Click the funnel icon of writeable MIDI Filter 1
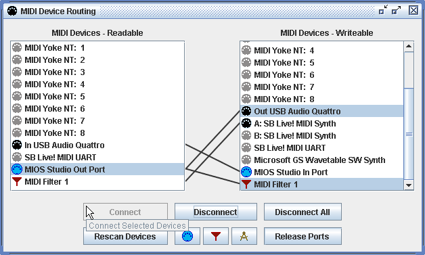 tap(246, 184)
